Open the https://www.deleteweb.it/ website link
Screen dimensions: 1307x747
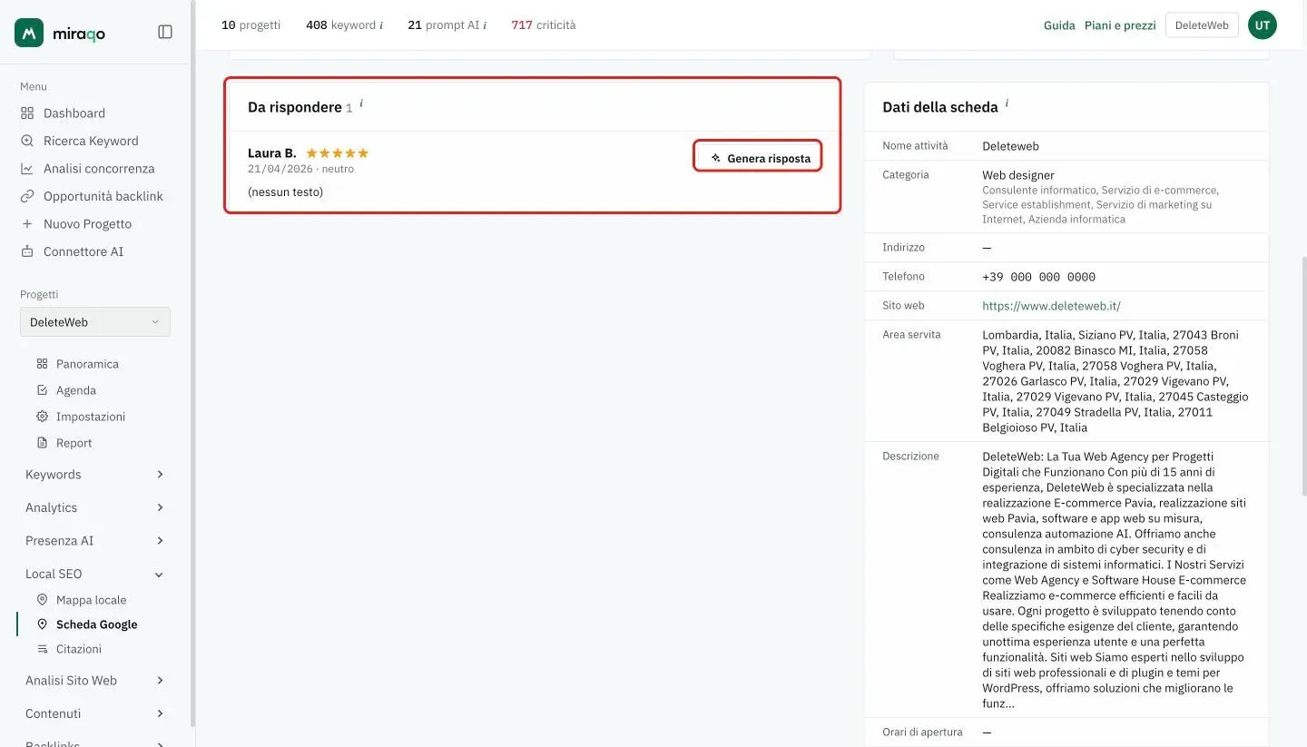pyautogui.click(x=1051, y=306)
